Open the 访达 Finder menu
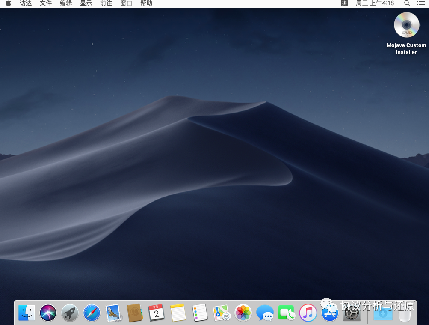Screen dimensions: 429x325 (26, 3)
